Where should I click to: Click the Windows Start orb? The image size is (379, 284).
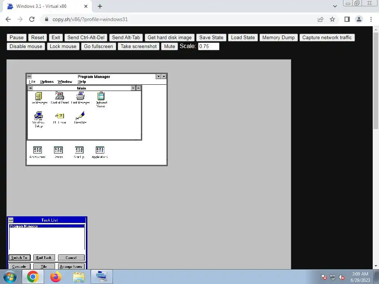click(x=10, y=277)
